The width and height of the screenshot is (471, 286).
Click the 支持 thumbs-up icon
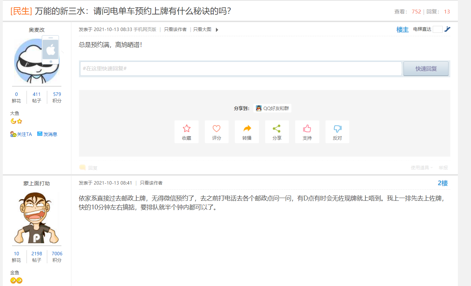[307, 129]
